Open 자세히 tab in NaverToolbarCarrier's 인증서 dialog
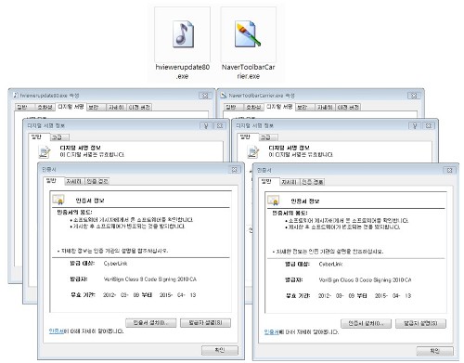 290,182
